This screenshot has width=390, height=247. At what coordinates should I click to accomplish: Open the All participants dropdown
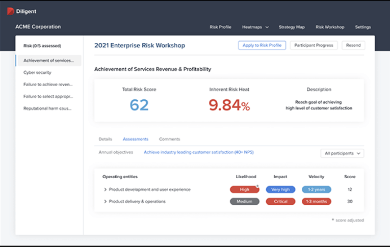(342, 153)
